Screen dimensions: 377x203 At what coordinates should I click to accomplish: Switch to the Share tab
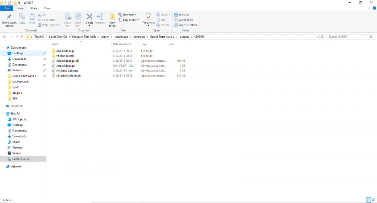point(34,8)
